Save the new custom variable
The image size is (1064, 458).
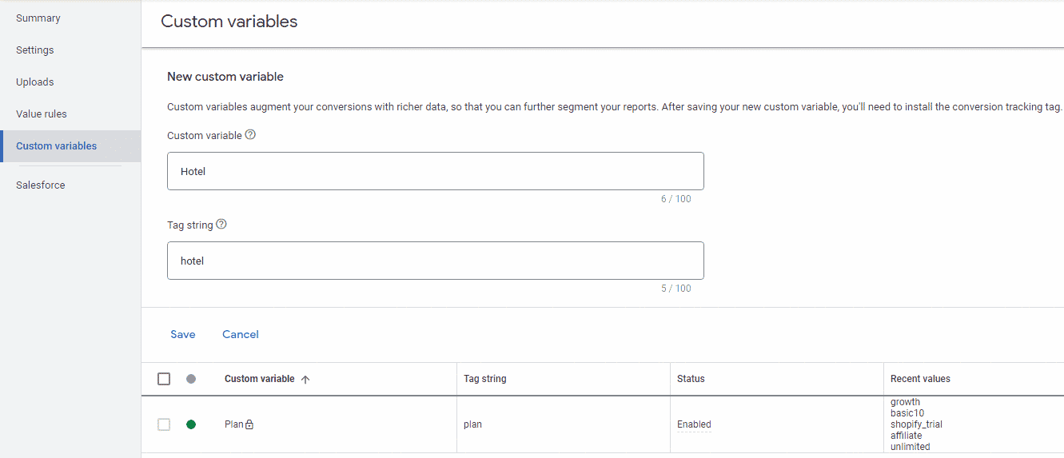[x=183, y=334]
